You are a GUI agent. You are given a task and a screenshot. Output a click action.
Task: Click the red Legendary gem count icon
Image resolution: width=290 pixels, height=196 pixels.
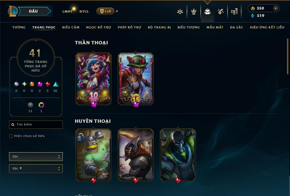[x=47, y=84]
